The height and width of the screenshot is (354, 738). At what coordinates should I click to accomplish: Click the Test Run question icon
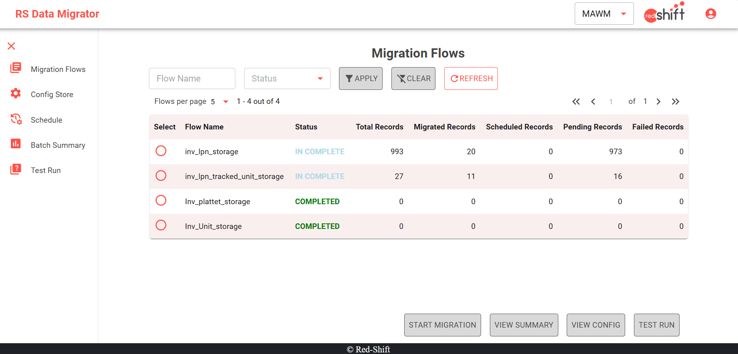pos(16,169)
